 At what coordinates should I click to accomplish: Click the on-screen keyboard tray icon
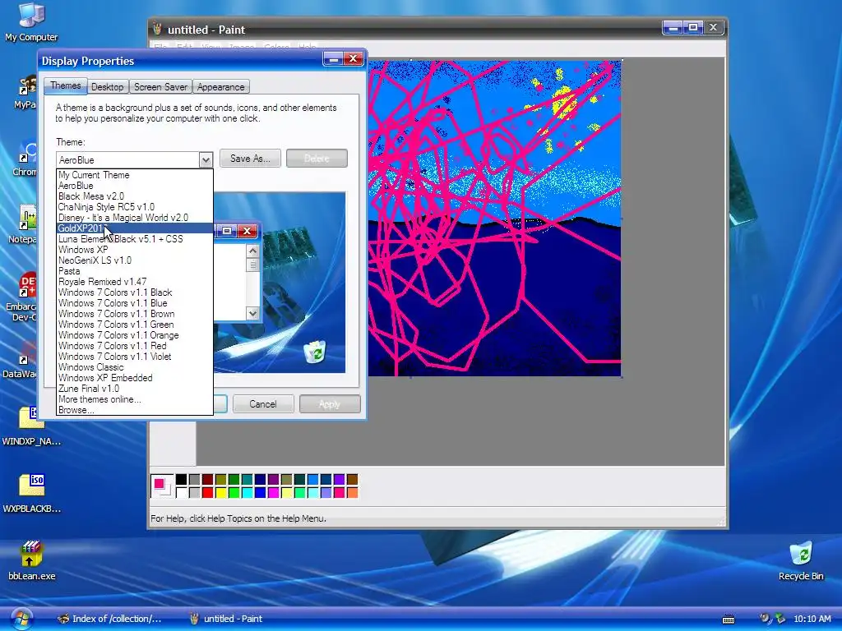[729, 619]
